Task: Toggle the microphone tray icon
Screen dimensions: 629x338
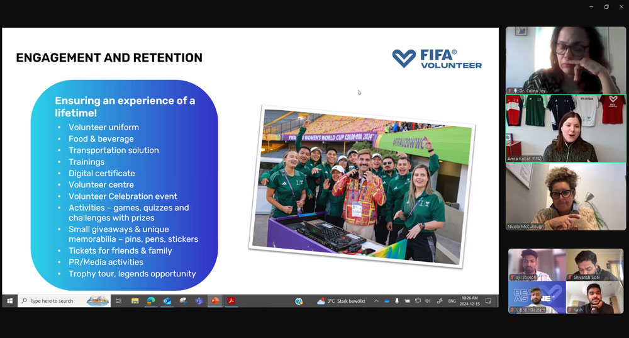Action: pos(397,301)
